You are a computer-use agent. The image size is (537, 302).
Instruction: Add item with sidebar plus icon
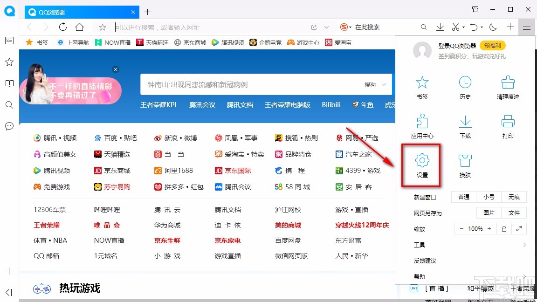[x=9, y=271]
